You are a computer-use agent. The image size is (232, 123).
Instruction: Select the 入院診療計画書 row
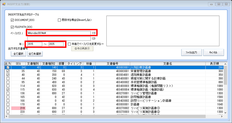(x=114, y=67)
